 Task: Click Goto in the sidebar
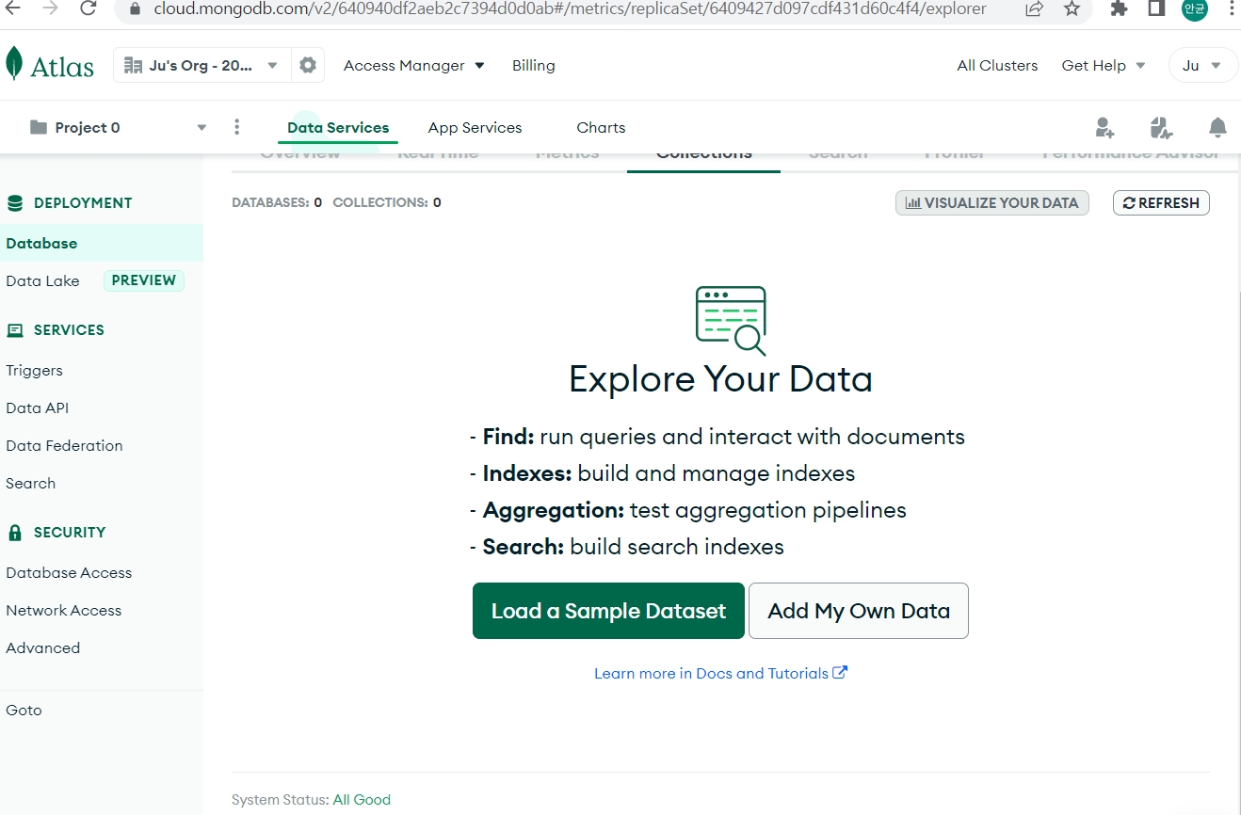coord(24,711)
